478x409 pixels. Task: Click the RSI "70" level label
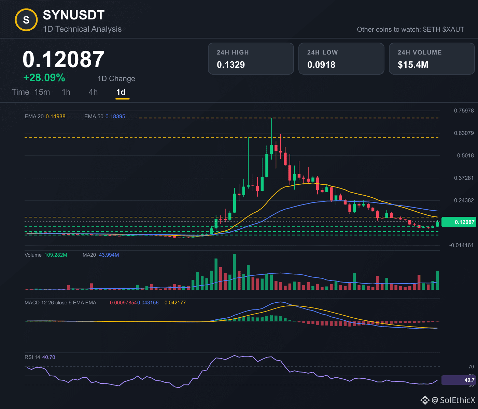471,367
